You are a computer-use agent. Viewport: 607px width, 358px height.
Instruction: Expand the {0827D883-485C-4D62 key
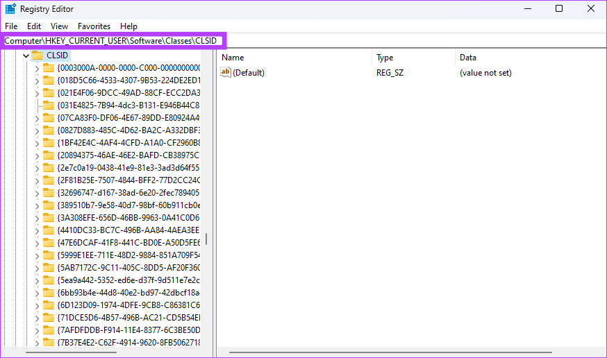pyautogui.click(x=38, y=131)
